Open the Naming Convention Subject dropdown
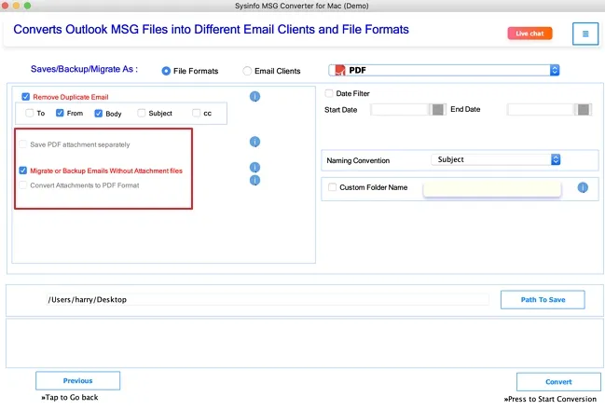The width and height of the screenshot is (605, 410). (x=496, y=159)
